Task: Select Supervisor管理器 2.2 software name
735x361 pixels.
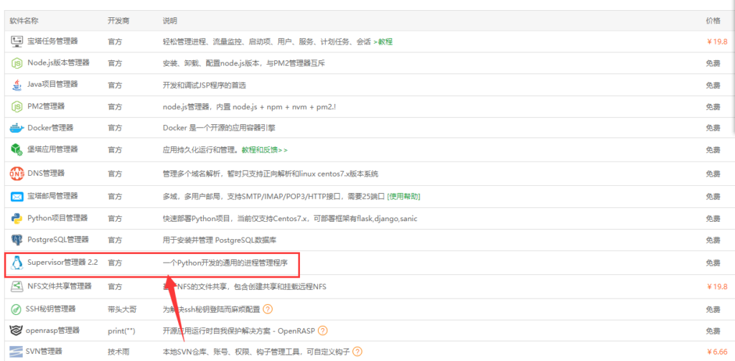Action: (x=62, y=263)
